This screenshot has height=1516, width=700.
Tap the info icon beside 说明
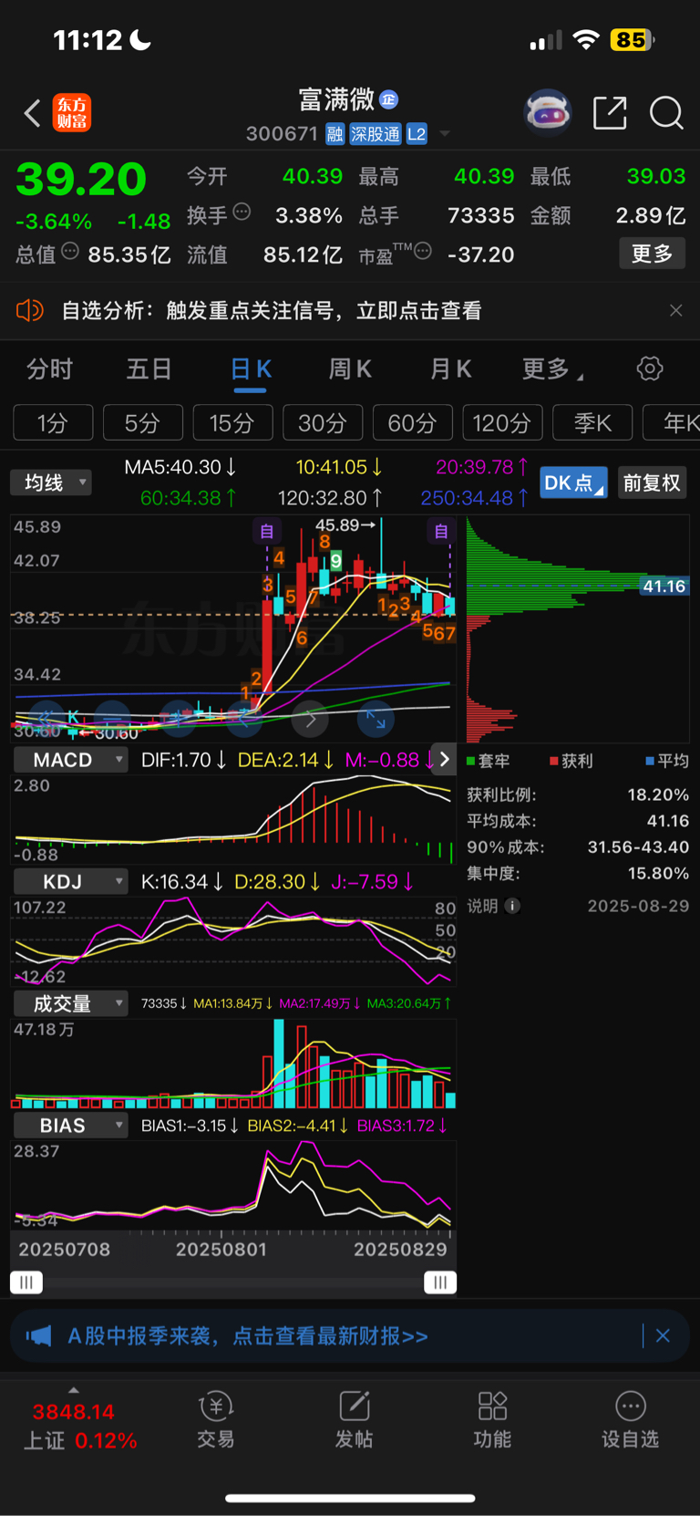[512, 906]
